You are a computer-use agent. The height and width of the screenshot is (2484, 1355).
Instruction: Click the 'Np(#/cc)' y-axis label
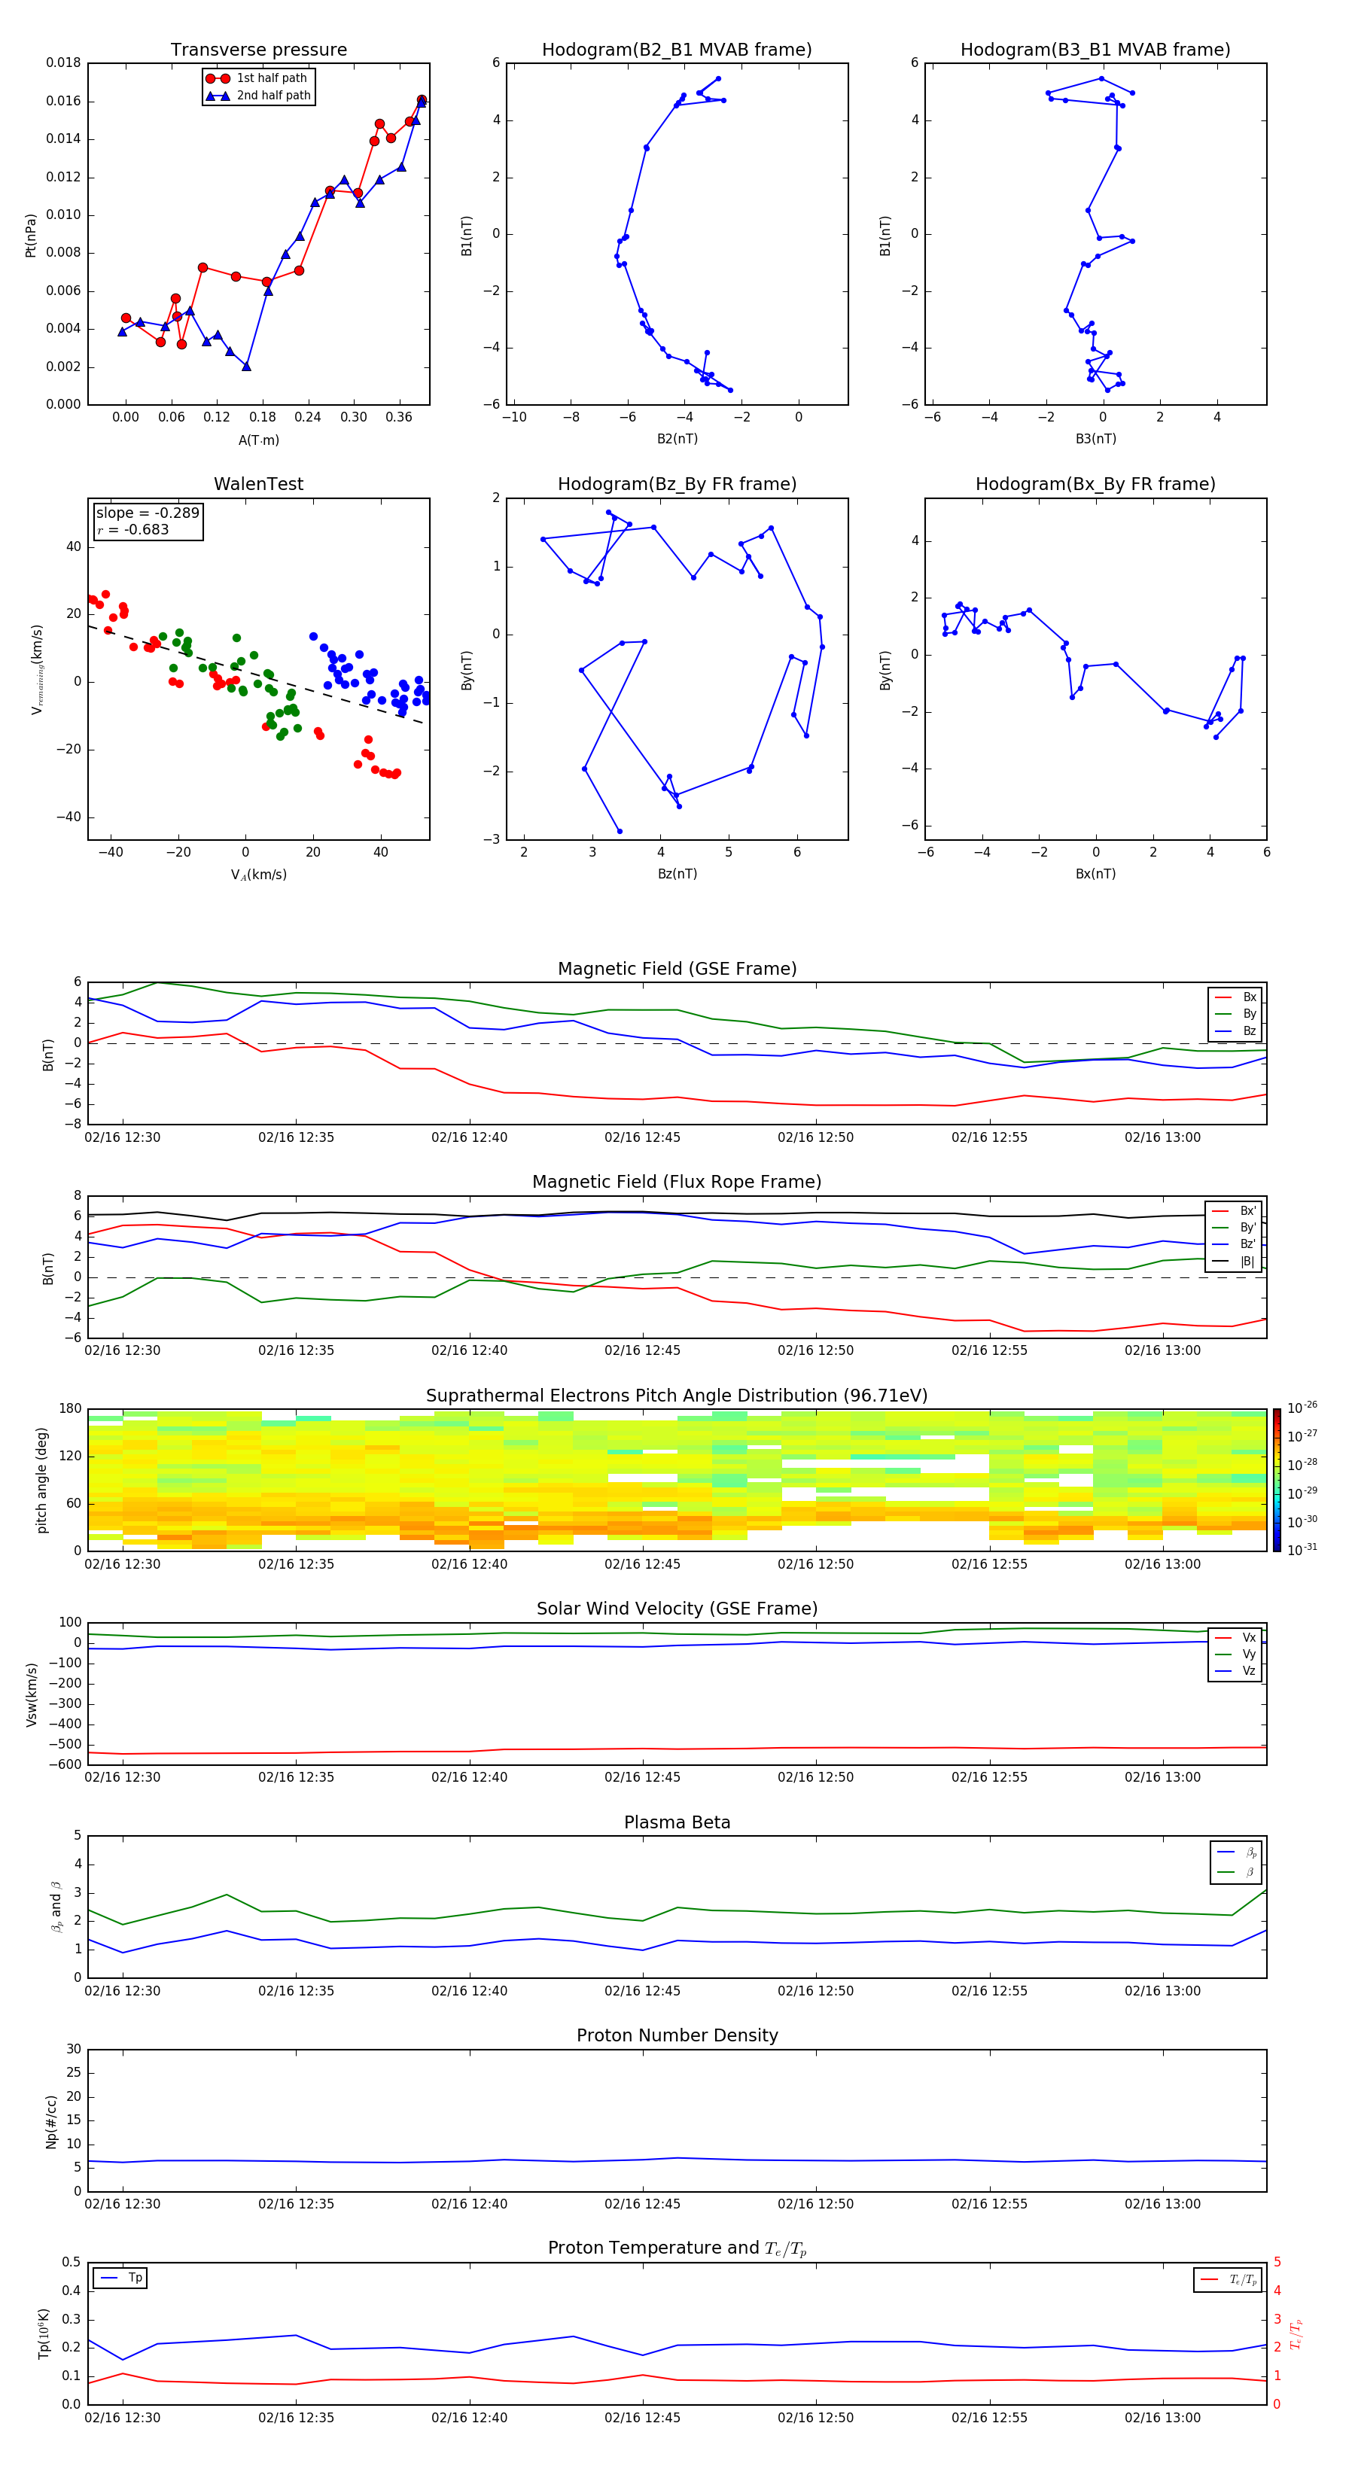51,2121
